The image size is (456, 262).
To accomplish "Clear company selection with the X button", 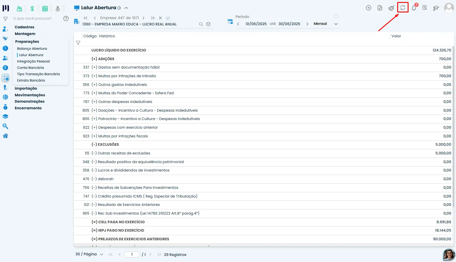I will click(x=160, y=18).
